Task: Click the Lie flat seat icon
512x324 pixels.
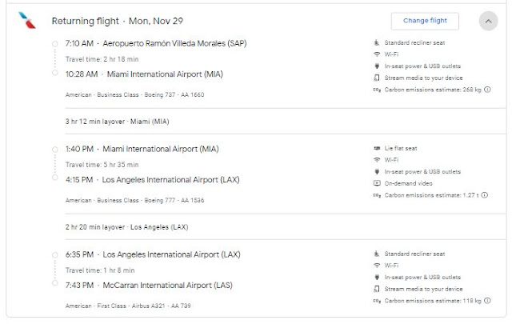Action: (377, 149)
